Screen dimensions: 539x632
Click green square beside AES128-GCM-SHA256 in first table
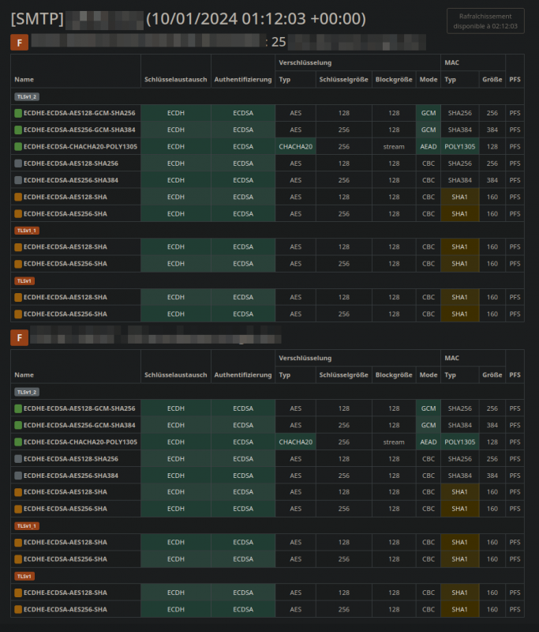[18, 114]
